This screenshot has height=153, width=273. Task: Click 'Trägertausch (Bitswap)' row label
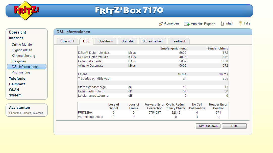pyautogui.click(x=94, y=79)
